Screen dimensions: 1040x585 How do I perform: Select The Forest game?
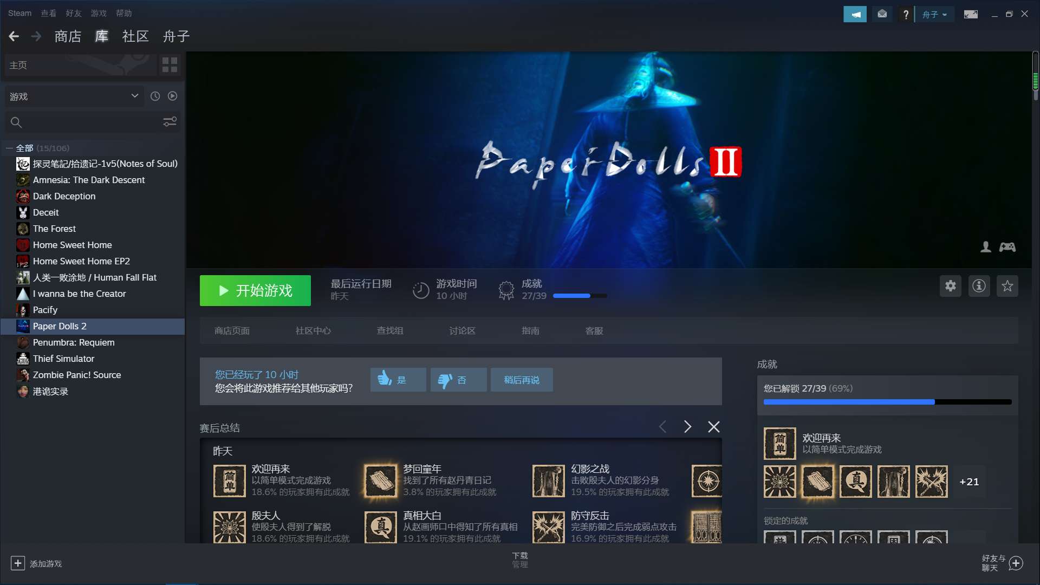(54, 229)
